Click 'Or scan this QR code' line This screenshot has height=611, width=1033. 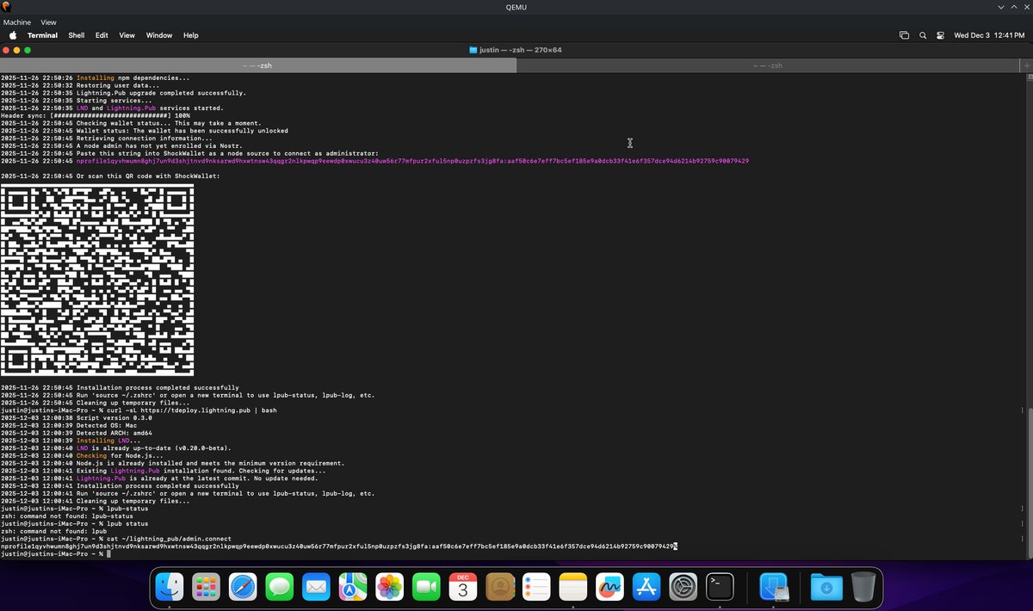click(x=110, y=176)
